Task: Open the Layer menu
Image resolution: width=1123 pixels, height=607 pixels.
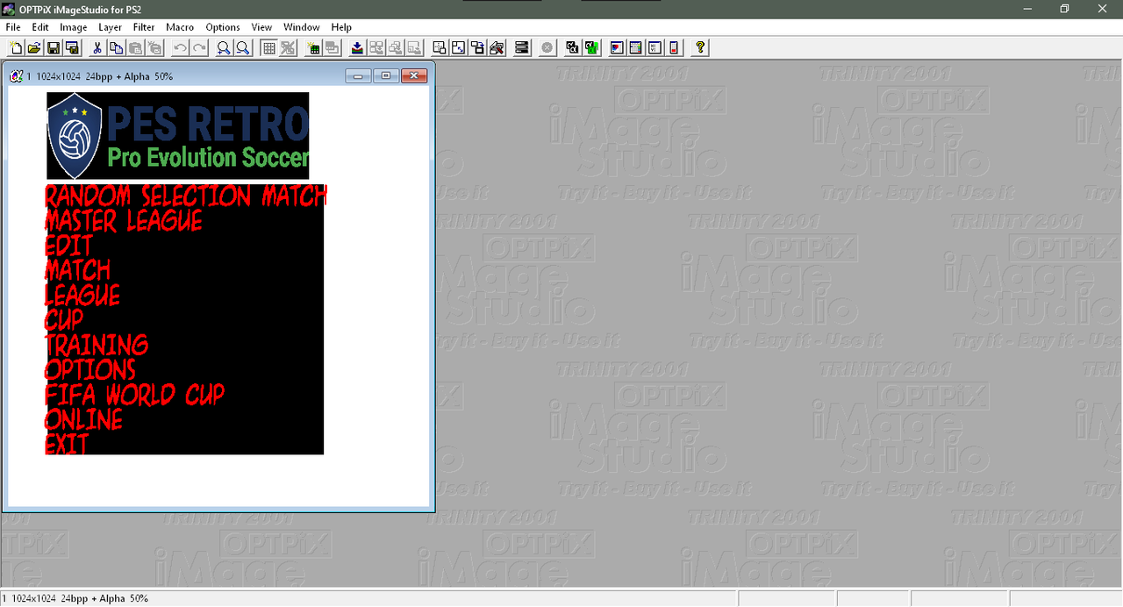Action: click(111, 27)
